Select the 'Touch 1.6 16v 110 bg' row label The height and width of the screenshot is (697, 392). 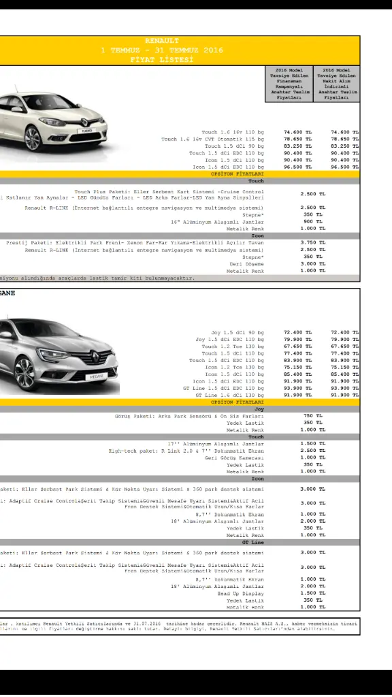[233, 133]
